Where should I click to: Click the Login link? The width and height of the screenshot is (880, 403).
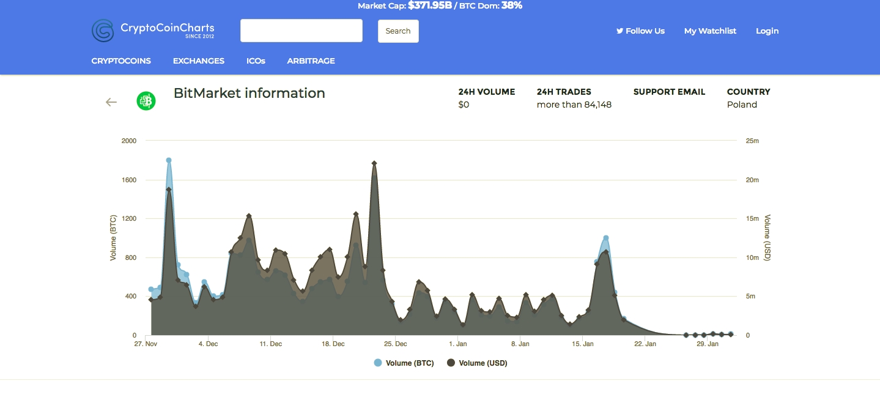point(767,31)
